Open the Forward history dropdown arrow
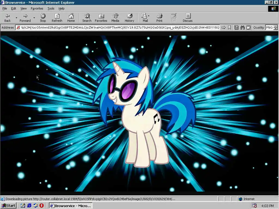The height and width of the screenshot is (209, 279). pyautogui.click(x=34, y=18)
